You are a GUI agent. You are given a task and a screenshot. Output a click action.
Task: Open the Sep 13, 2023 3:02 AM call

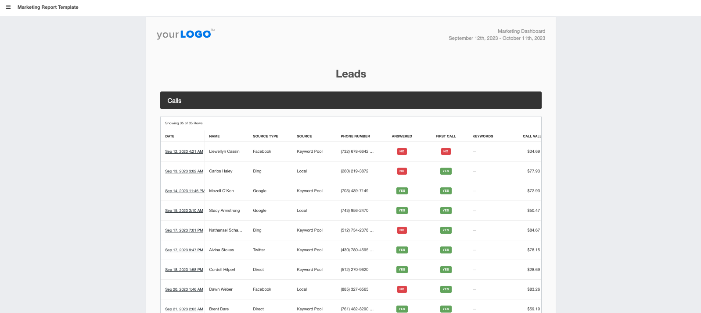click(x=184, y=171)
